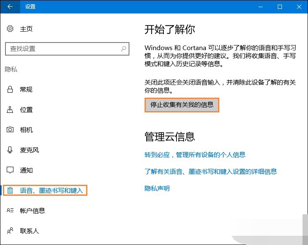Click the gear icon beside 主页
This screenshot has height=245, width=308.
[x=10, y=29]
